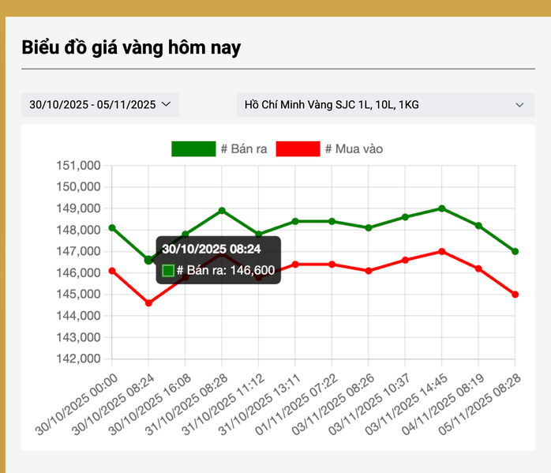Click the chevron arrow beside the date range
Screen dimensions: 551x473
[x=166, y=104]
